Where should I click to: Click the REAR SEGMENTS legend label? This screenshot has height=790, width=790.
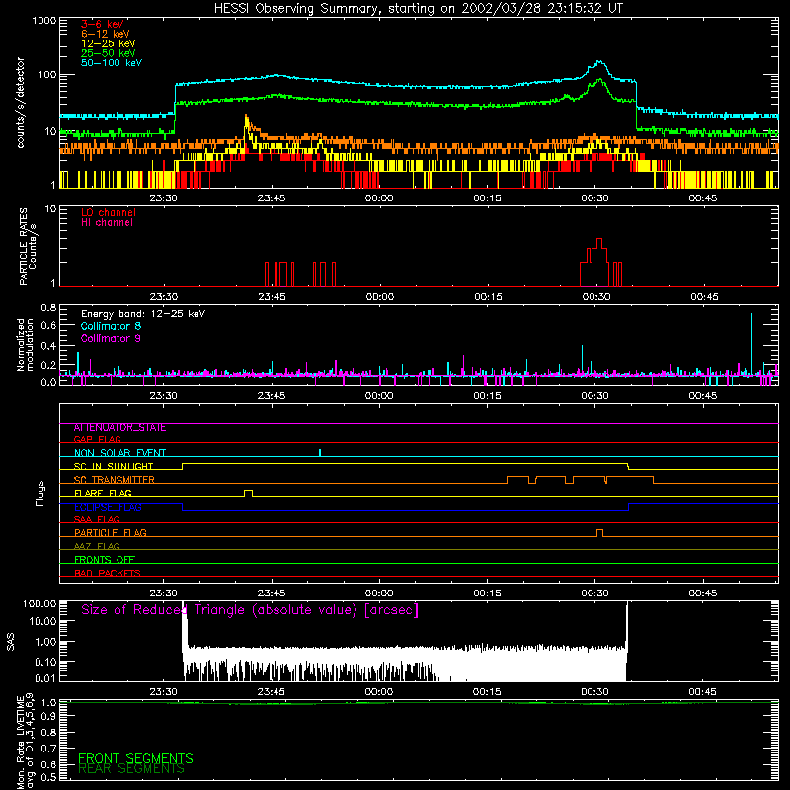(131, 769)
